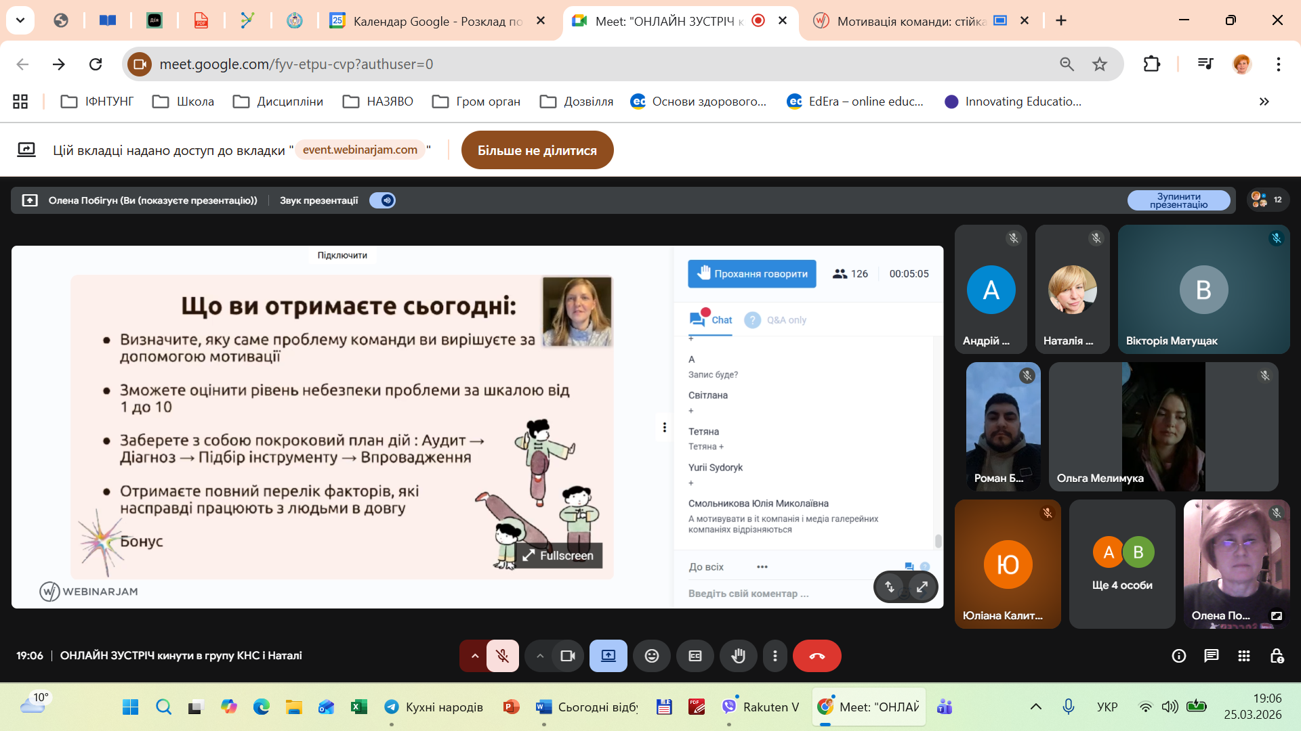Open host controls lock icon

[x=1277, y=655]
